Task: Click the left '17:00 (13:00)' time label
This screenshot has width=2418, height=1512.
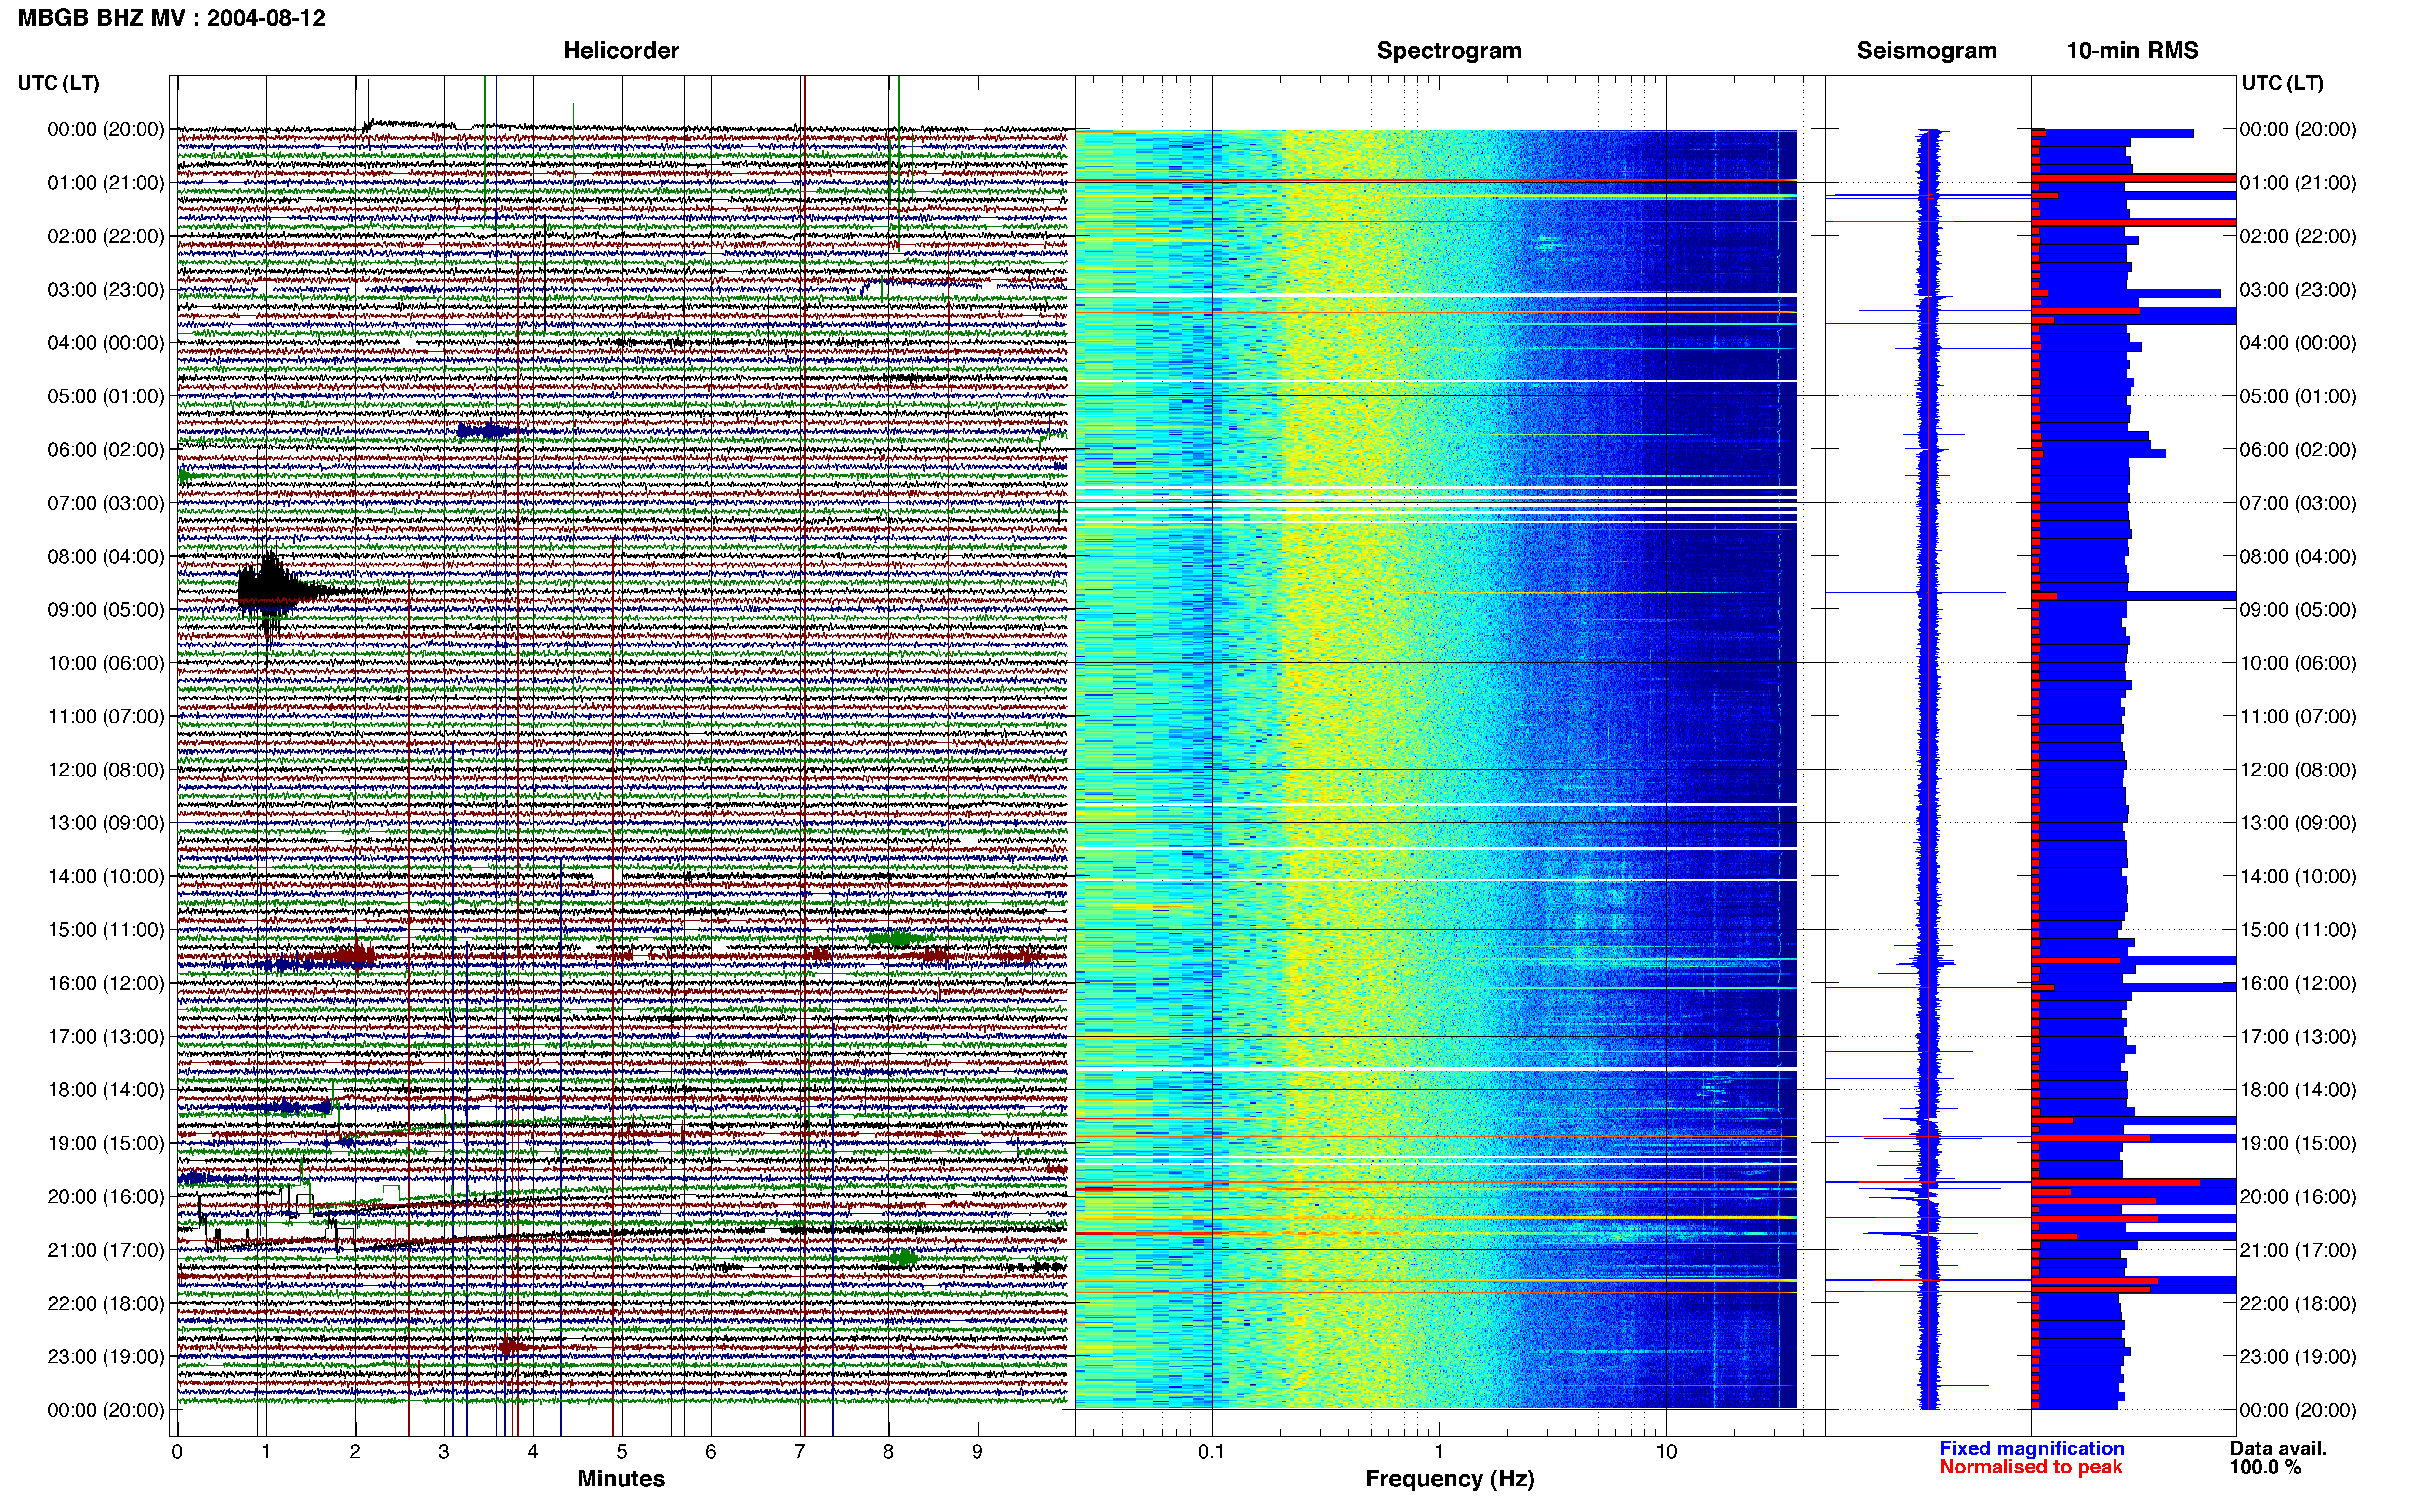Action: click(106, 1036)
